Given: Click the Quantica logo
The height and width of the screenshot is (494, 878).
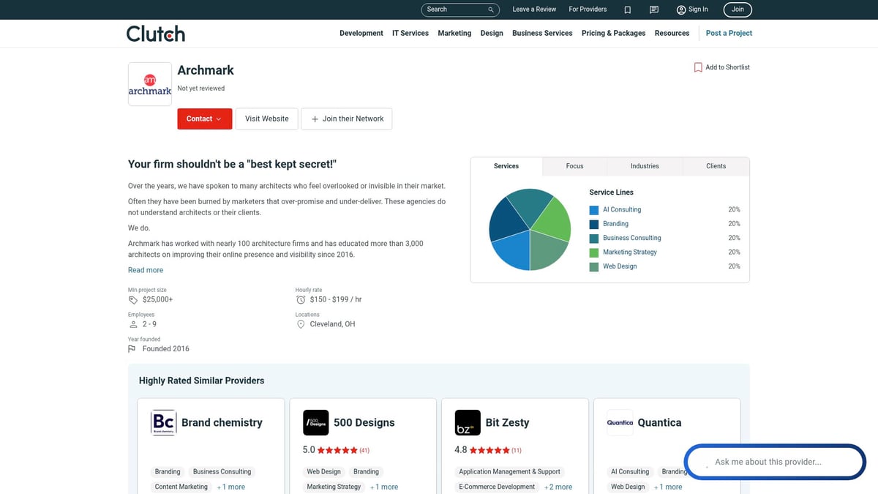Looking at the screenshot, I should 620,422.
